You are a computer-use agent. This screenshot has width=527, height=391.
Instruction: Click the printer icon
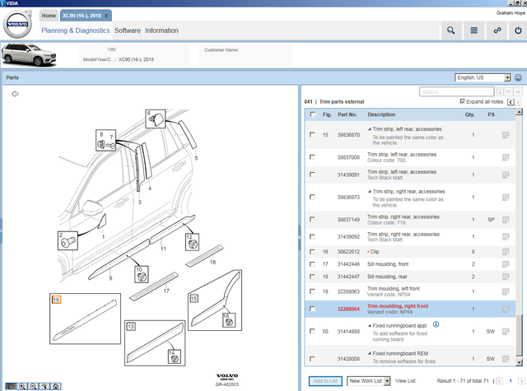518,77
